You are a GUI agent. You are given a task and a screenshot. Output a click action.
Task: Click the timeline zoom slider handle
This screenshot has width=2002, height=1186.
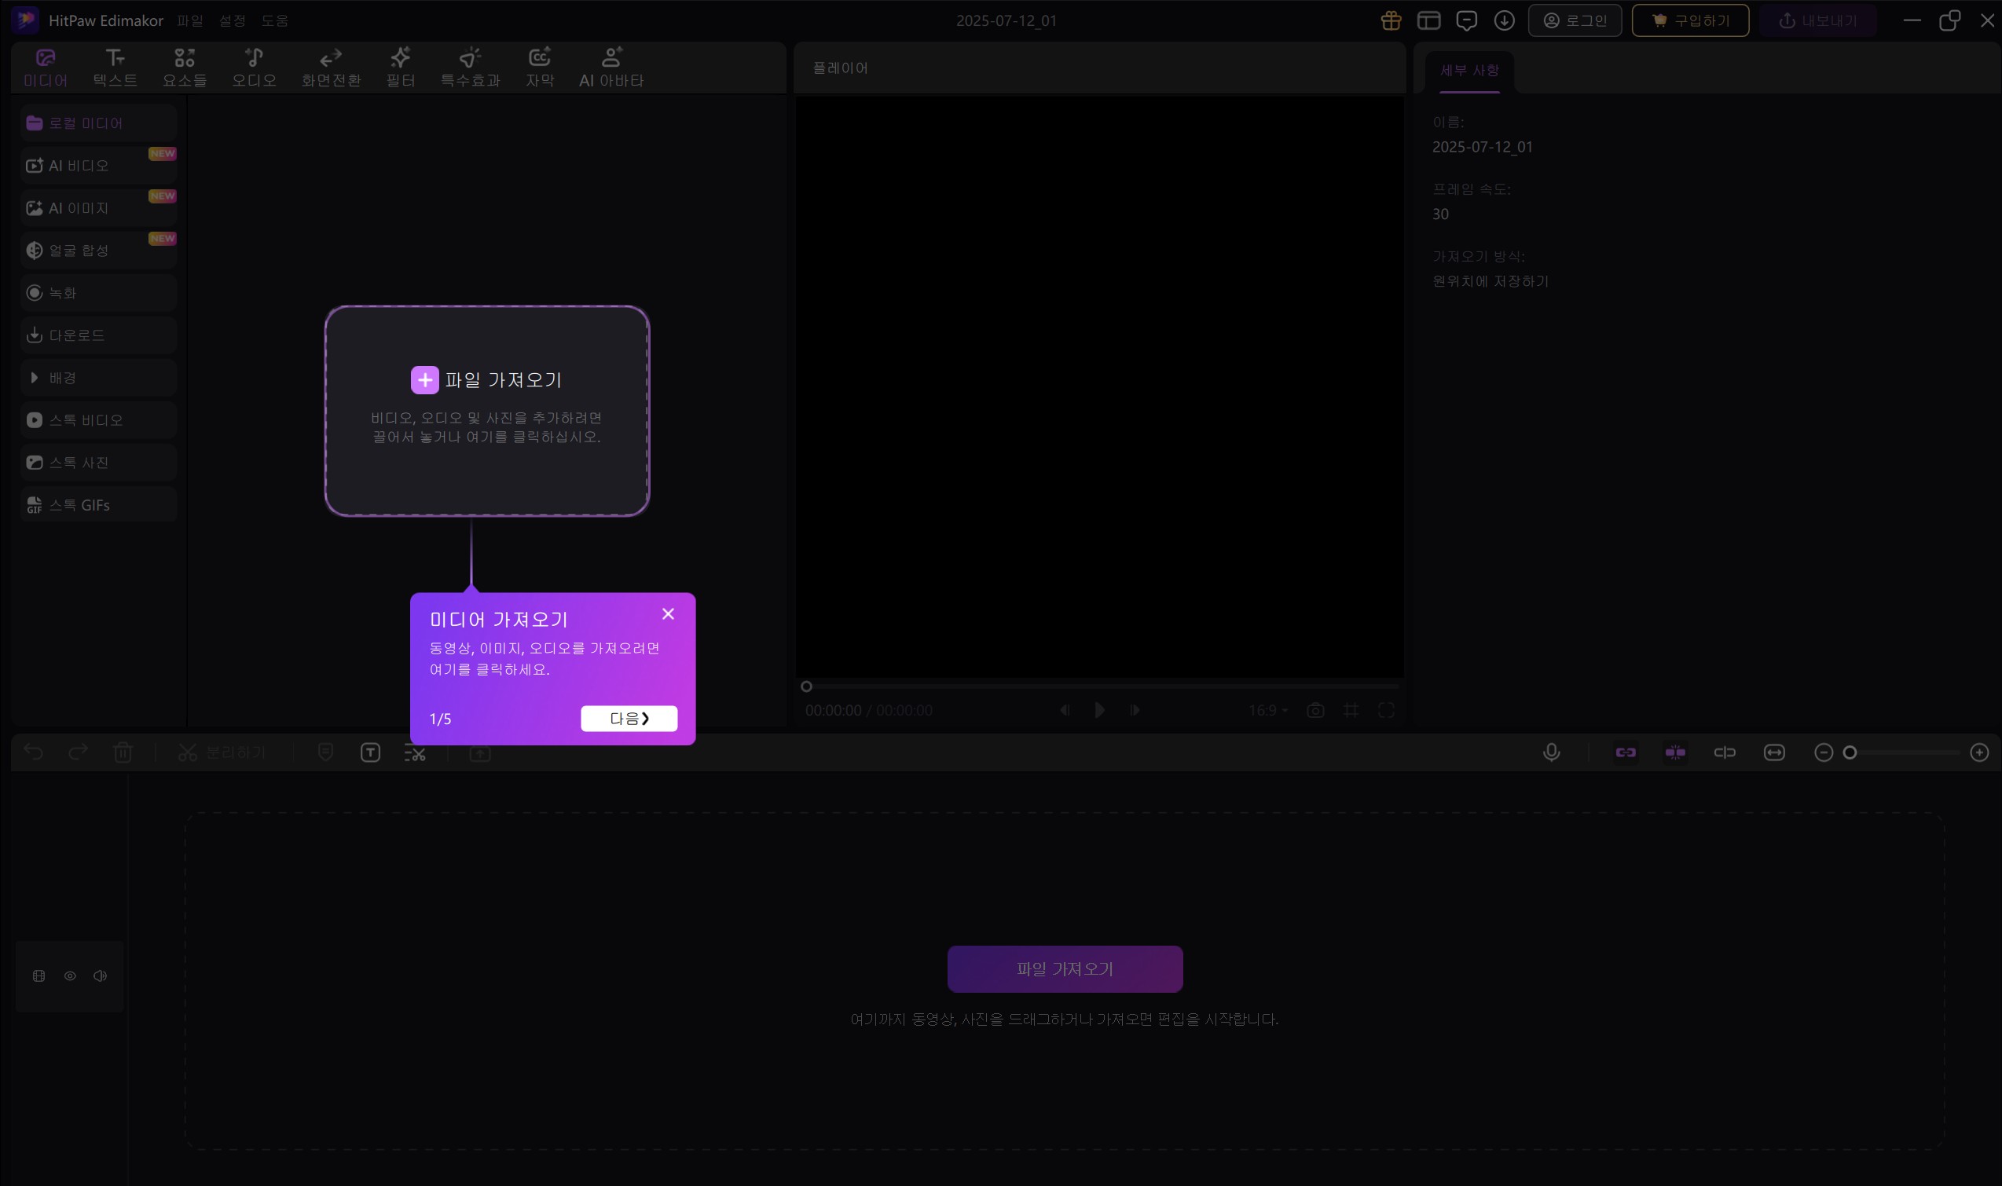(1850, 752)
